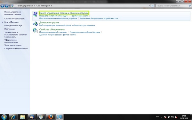Viewport: 192px width, 120px height.
Task: Open the Paint palette app on the taskbar
Action: pos(41,117)
